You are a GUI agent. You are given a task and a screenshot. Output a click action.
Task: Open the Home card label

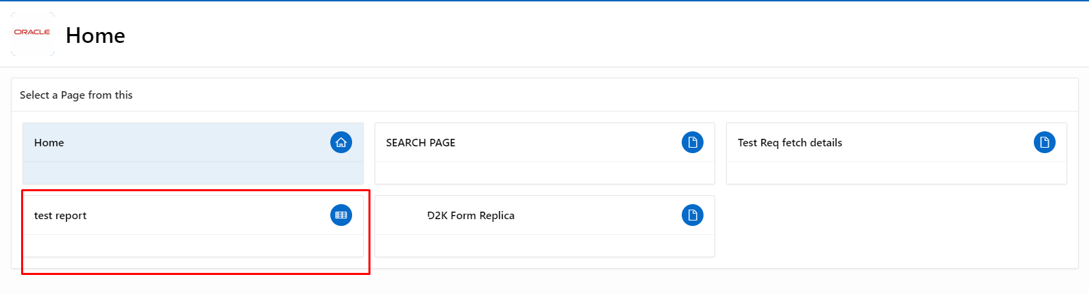(x=49, y=143)
